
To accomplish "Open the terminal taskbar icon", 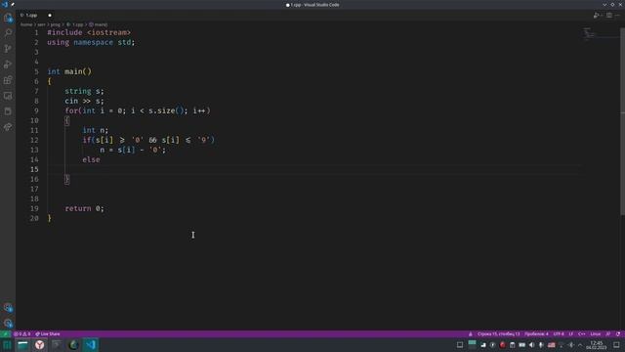I will [57, 345].
